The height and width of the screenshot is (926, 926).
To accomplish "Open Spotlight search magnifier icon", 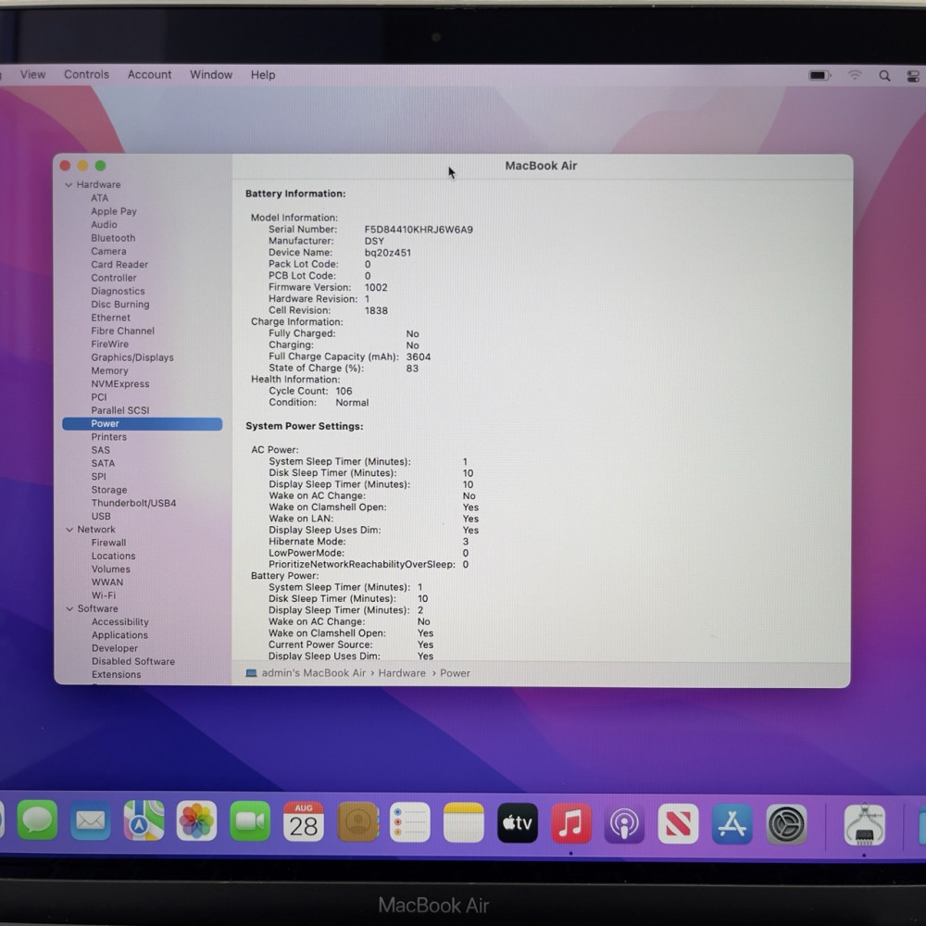I will (884, 76).
